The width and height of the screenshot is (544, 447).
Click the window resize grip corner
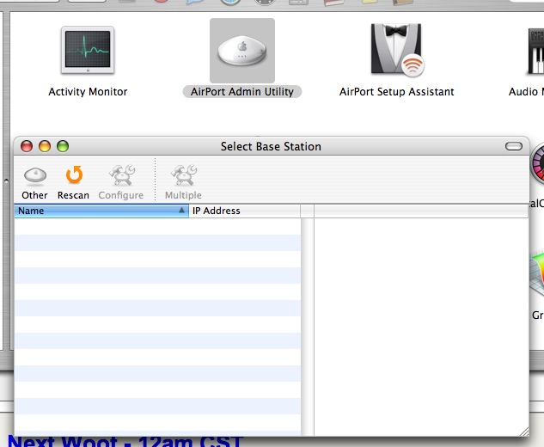pyautogui.click(x=524, y=432)
